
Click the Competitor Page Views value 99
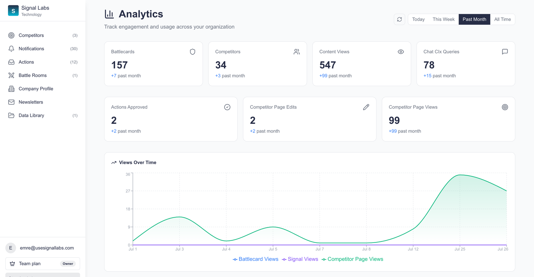pos(394,120)
